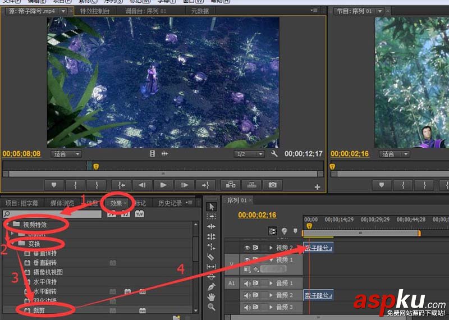Select the Hand tool

212,296
